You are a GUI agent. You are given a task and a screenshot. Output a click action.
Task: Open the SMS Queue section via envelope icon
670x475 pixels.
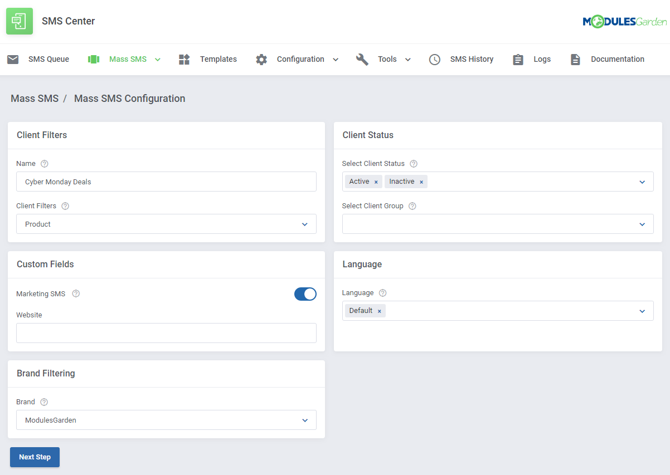tap(13, 59)
